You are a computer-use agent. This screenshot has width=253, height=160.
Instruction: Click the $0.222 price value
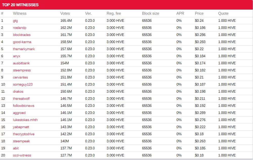200,127
